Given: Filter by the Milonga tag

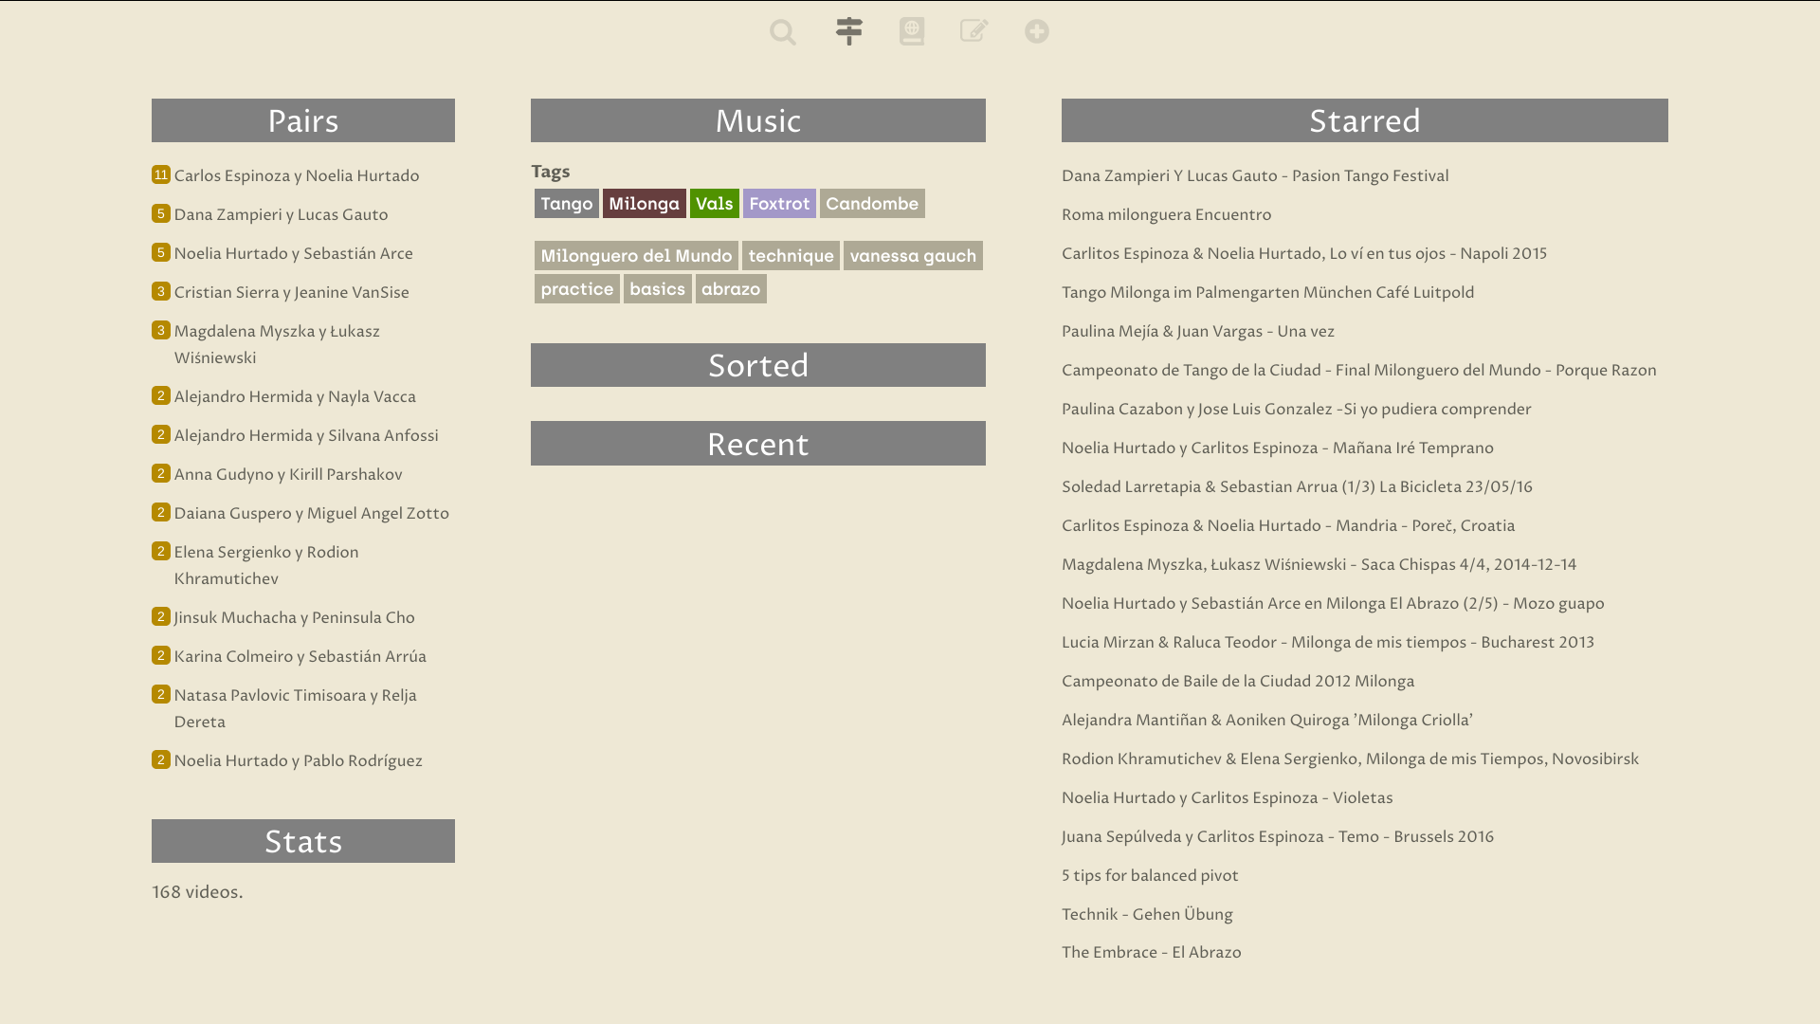Looking at the screenshot, I should (645, 204).
